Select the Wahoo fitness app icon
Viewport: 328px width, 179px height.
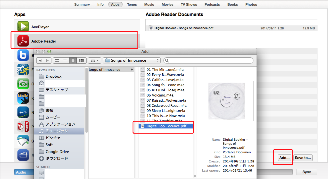[x=23, y=69]
